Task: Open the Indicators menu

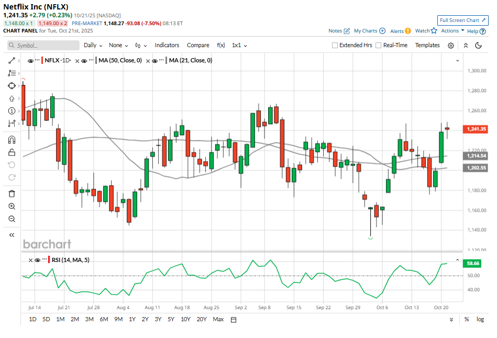Action: tap(167, 46)
